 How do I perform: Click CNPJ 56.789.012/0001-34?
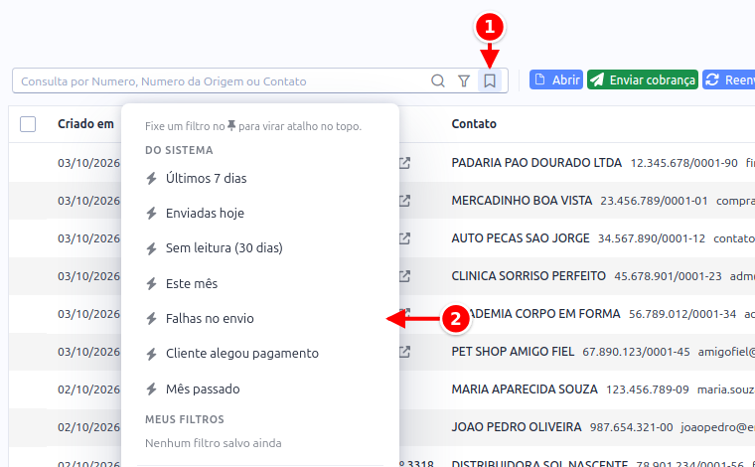tap(682, 314)
